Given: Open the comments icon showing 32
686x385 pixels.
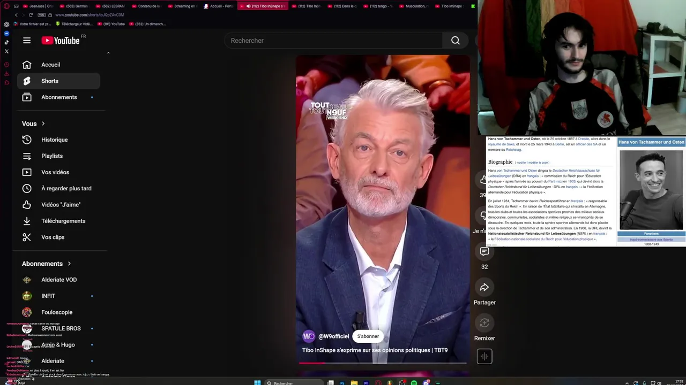Looking at the screenshot, I should pyautogui.click(x=484, y=251).
